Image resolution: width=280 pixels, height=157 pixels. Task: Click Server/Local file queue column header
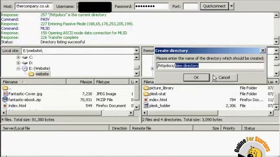point(55,128)
